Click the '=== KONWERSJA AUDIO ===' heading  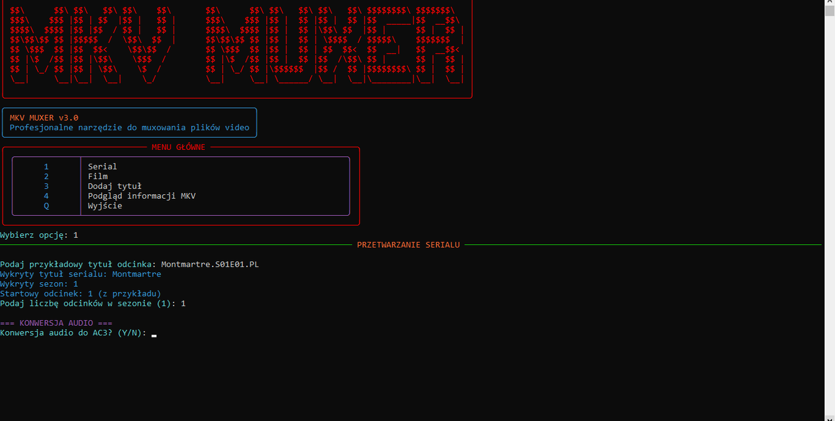[x=56, y=323]
